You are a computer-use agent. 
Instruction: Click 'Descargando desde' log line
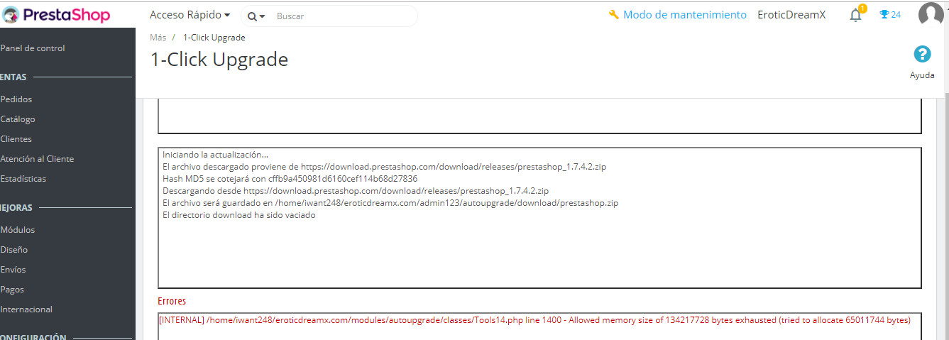[356, 191]
